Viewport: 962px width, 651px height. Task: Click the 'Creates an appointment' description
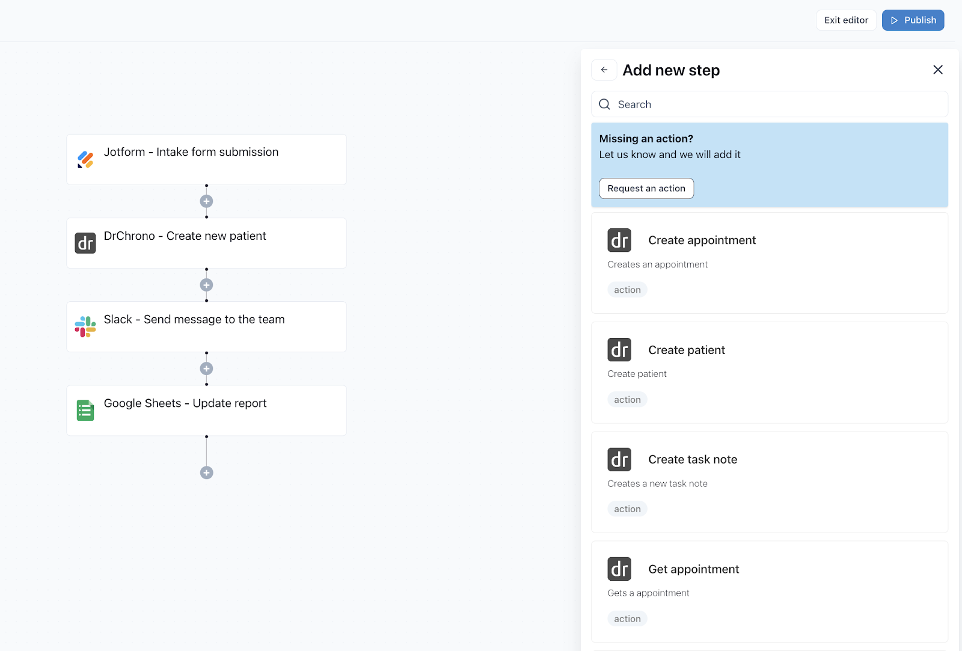pos(657,264)
